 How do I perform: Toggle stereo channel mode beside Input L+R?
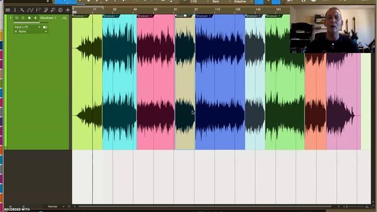tap(45, 27)
